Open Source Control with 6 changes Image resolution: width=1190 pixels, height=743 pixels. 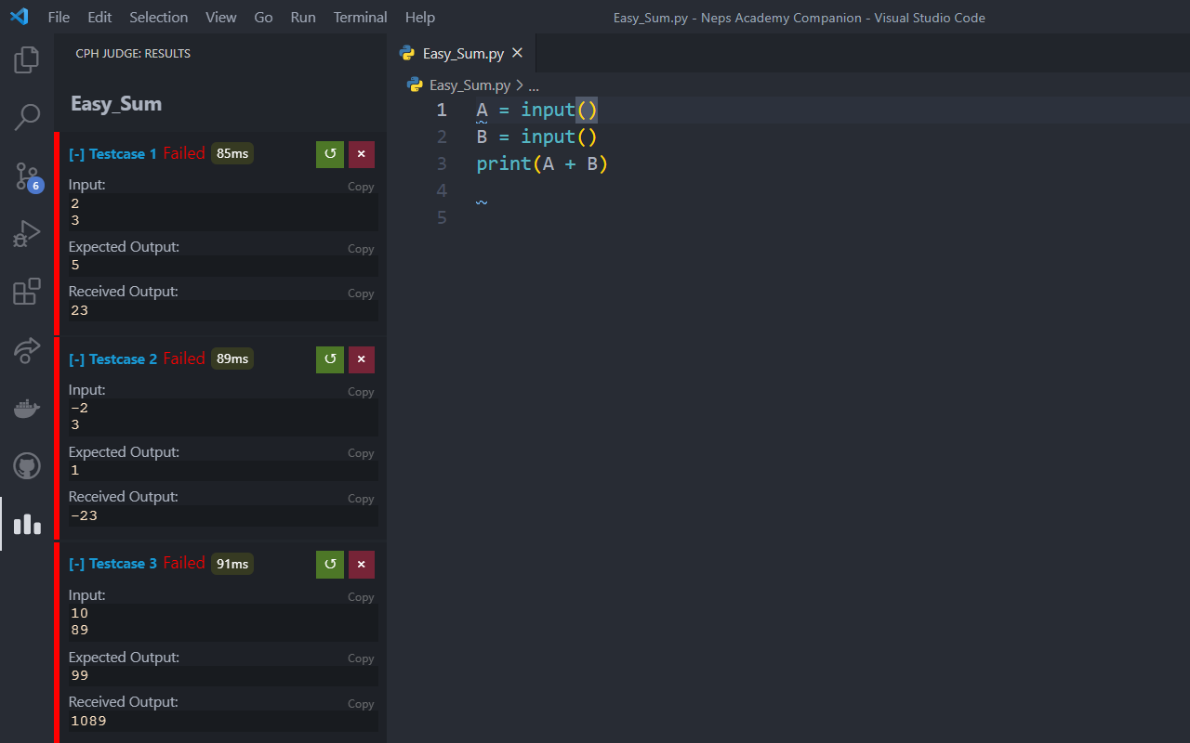tap(27, 176)
